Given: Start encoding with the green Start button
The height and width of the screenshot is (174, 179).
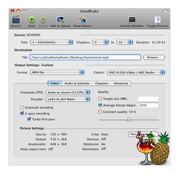Looking at the screenshot, I should [x=32, y=19].
